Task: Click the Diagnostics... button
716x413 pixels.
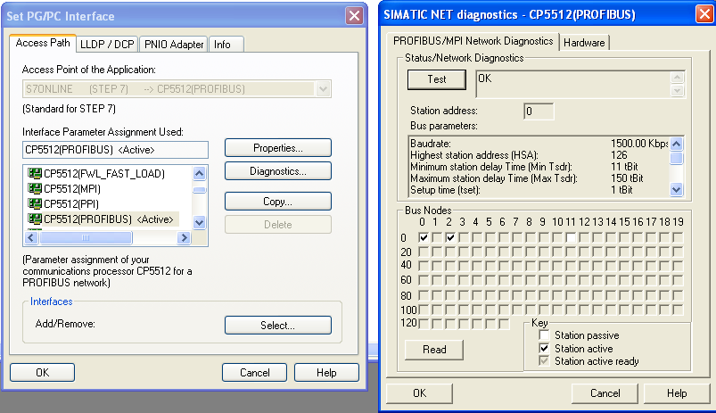Action: (x=277, y=171)
